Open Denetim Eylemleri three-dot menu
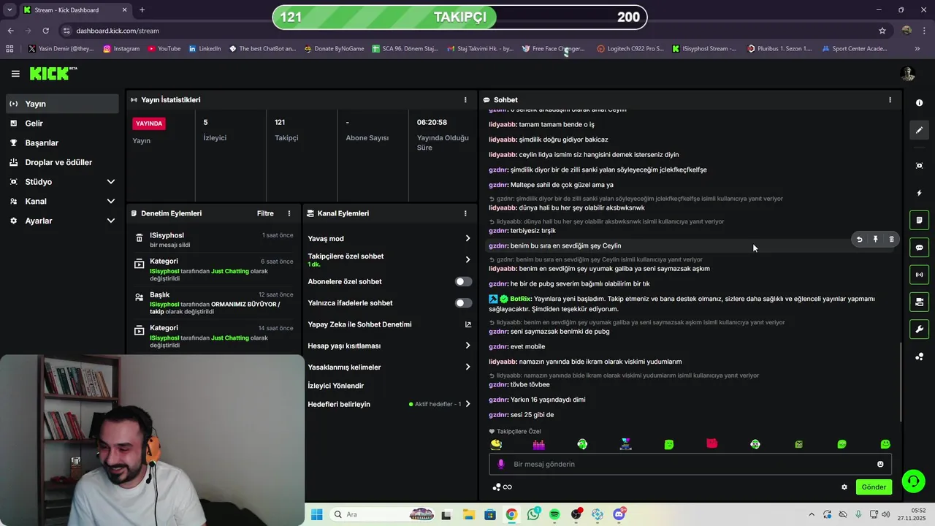The height and width of the screenshot is (526, 935). pos(289,213)
